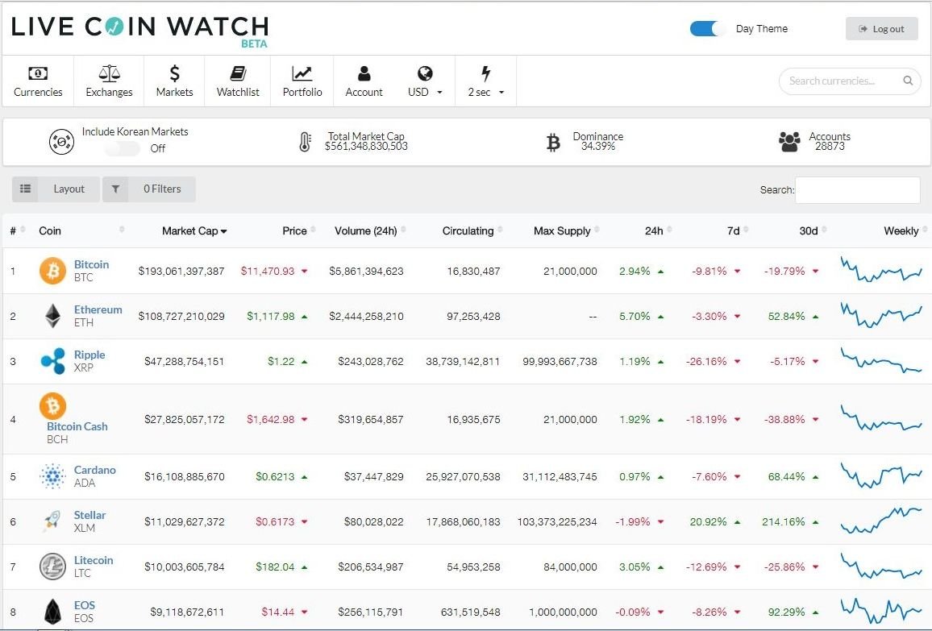
Task: Focus the table Search input box
Action: [x=857, y=190]
